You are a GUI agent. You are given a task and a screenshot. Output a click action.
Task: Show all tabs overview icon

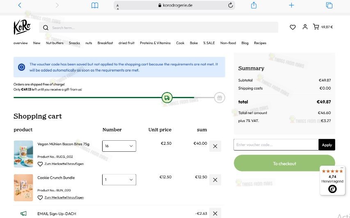(329, 5)
